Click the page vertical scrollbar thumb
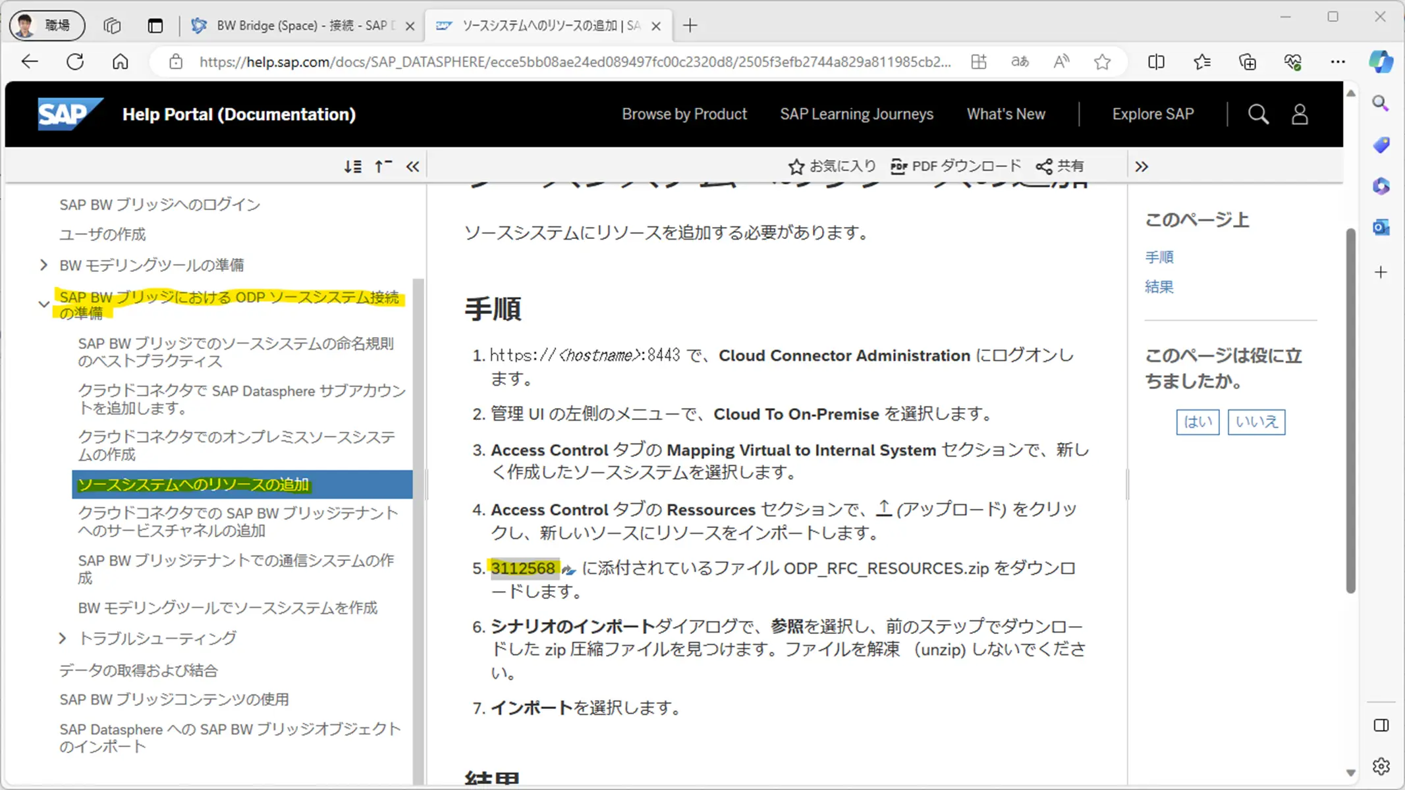The height and width of the screenshot is (790, 1405). tap(1350, 410)
